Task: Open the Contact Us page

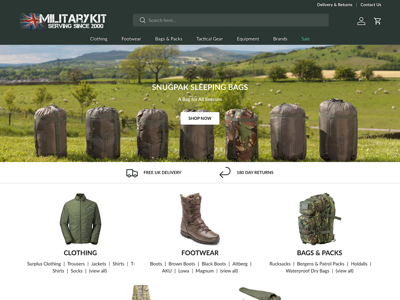Action: pos(371,5)
